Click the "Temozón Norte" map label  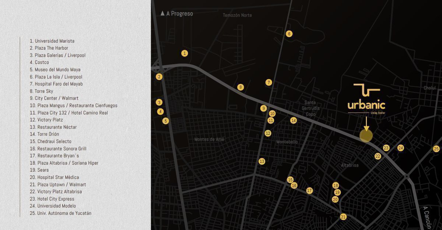237,15
